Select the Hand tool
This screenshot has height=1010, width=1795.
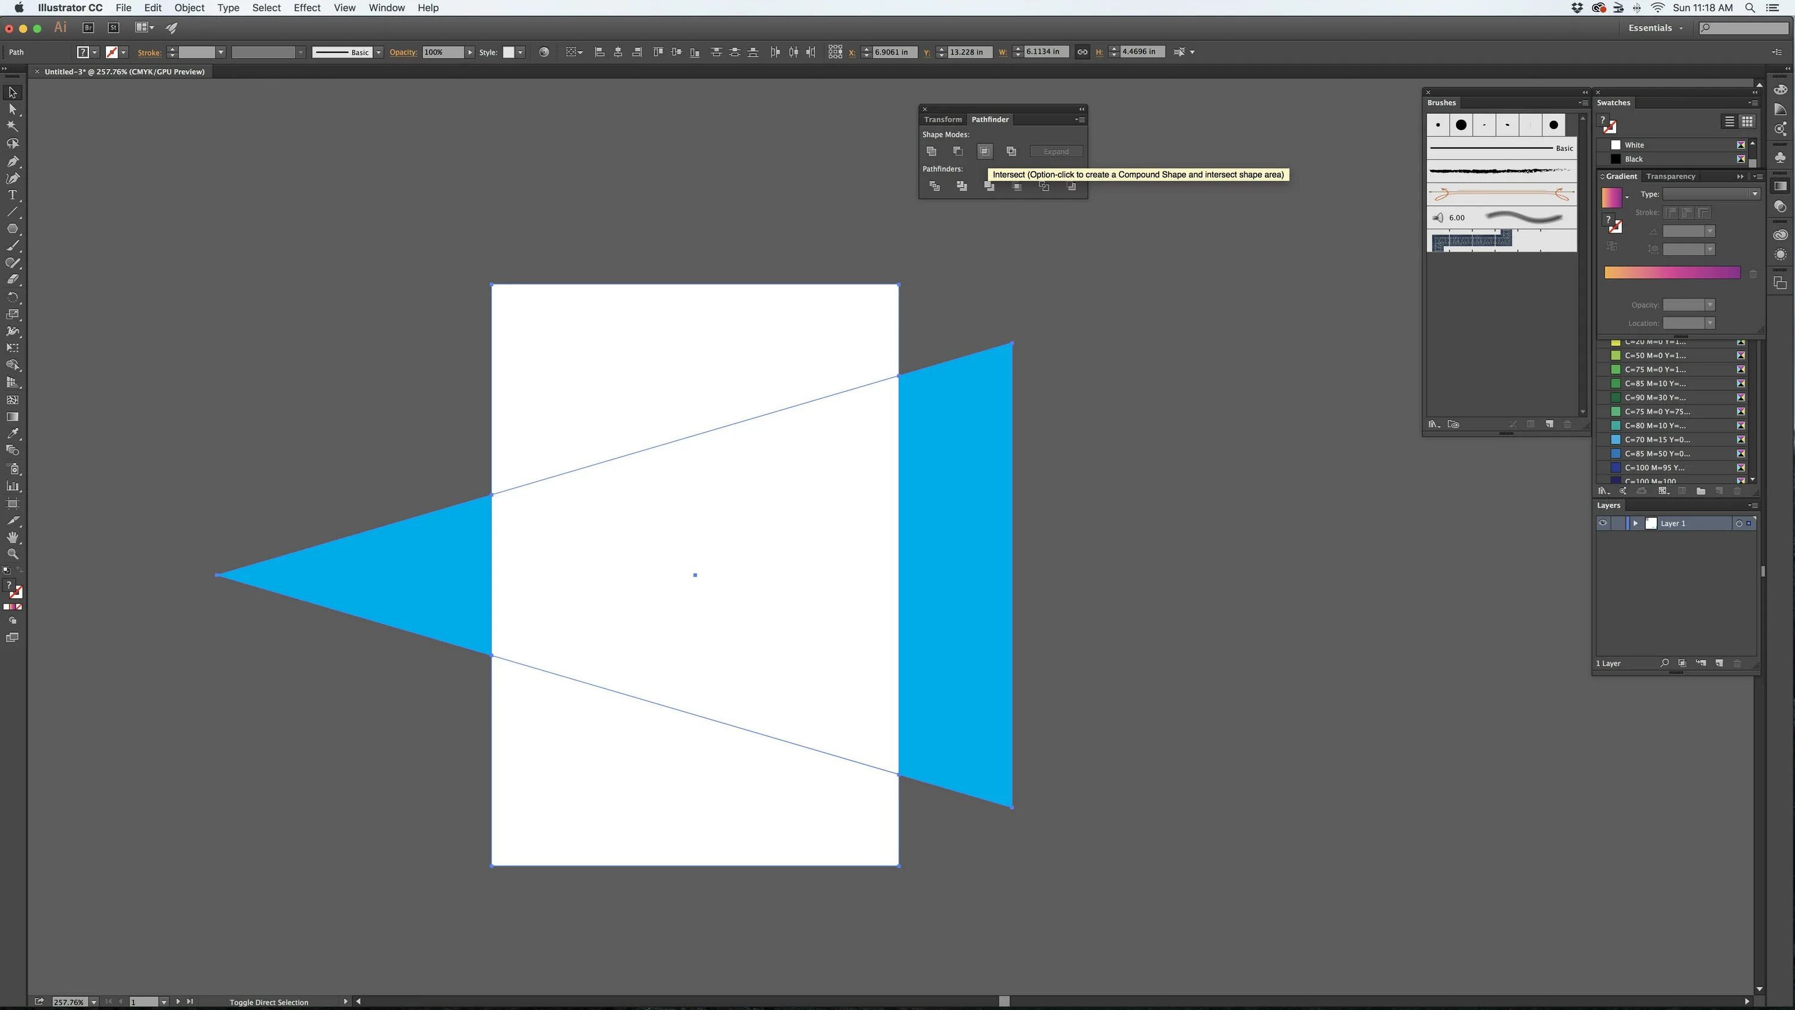pos(13,537)
